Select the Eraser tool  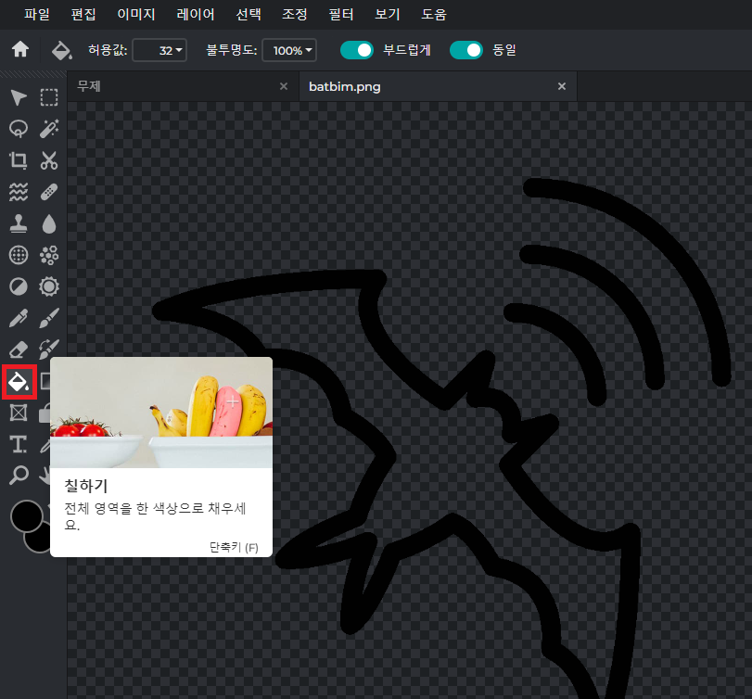pyautogui.click(x=19, y=349)
